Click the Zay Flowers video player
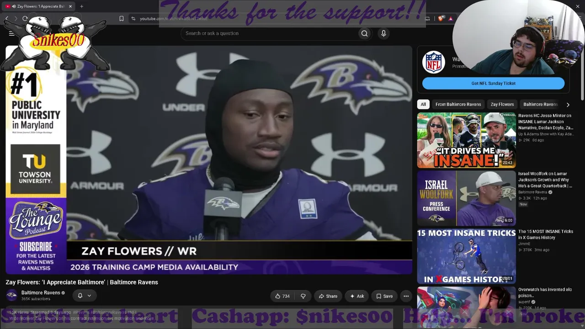This screenshot has width=585, height=329. click(x=209, y=160)
